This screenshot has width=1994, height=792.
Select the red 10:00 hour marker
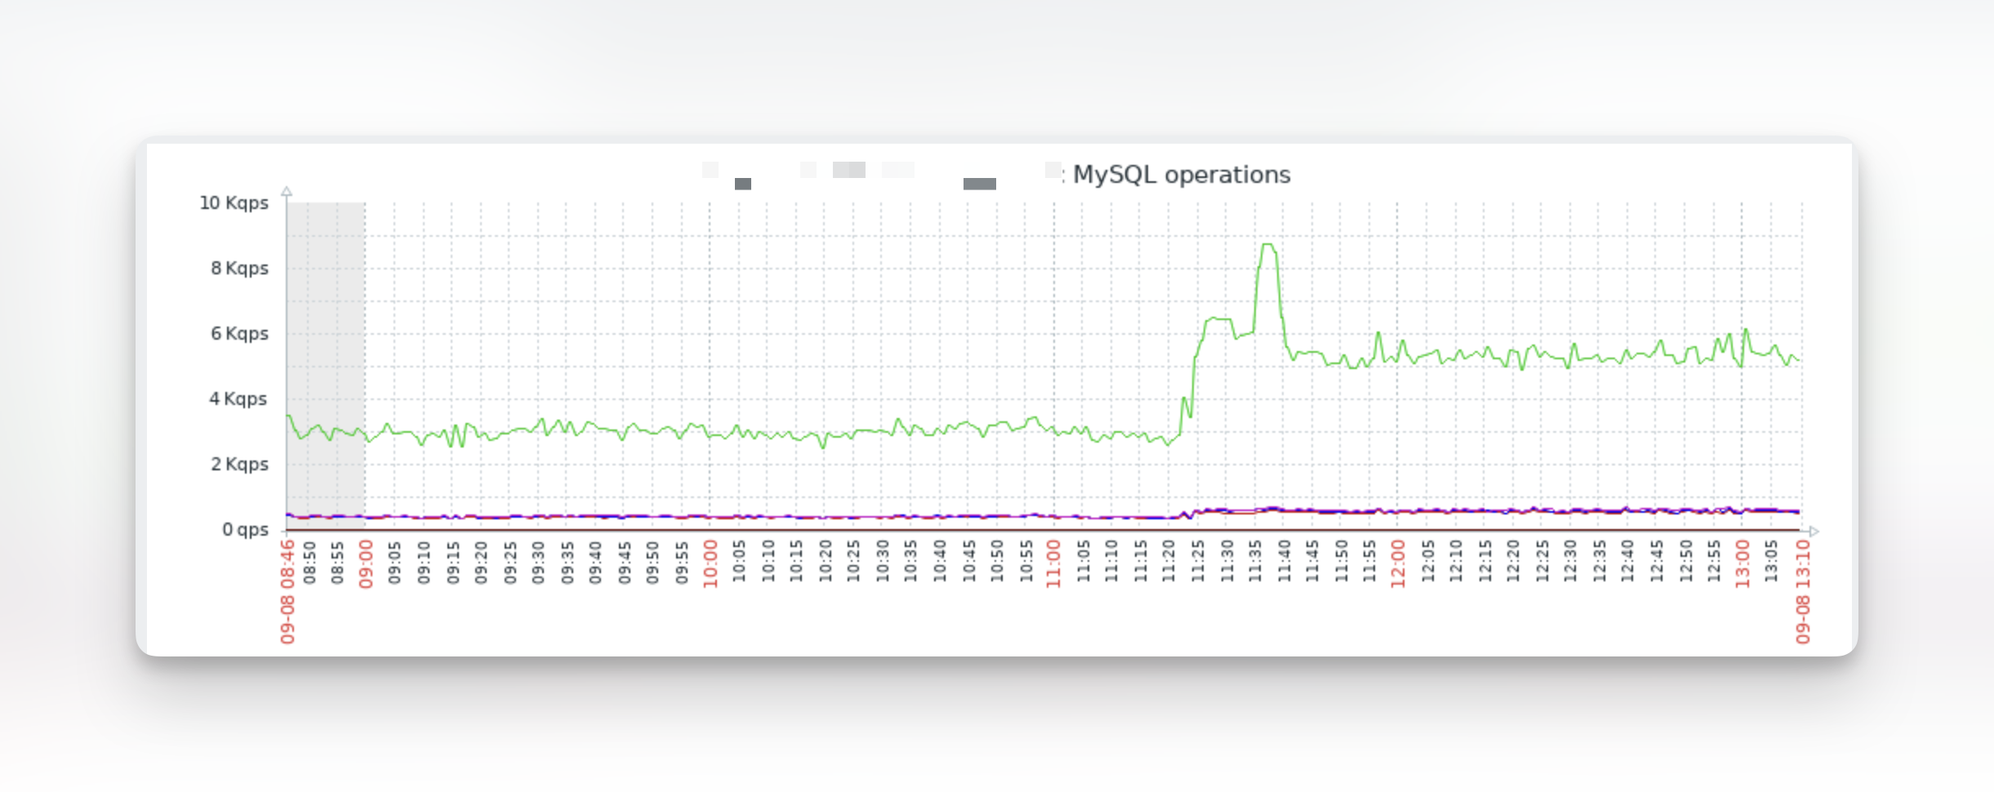point(710,563)
